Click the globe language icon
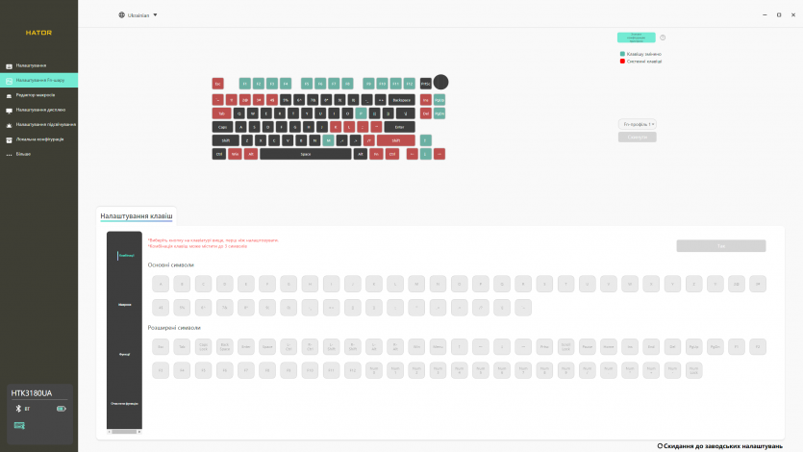This screenshot has height=452, width=803. (x=121, y=15)
